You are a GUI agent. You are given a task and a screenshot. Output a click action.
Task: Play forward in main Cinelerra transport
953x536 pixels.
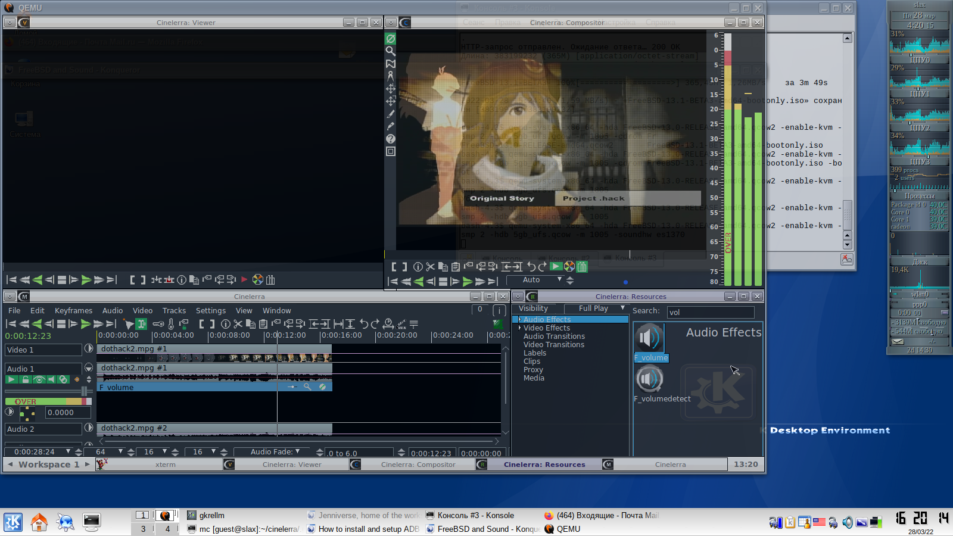click(x=86, y=324)
